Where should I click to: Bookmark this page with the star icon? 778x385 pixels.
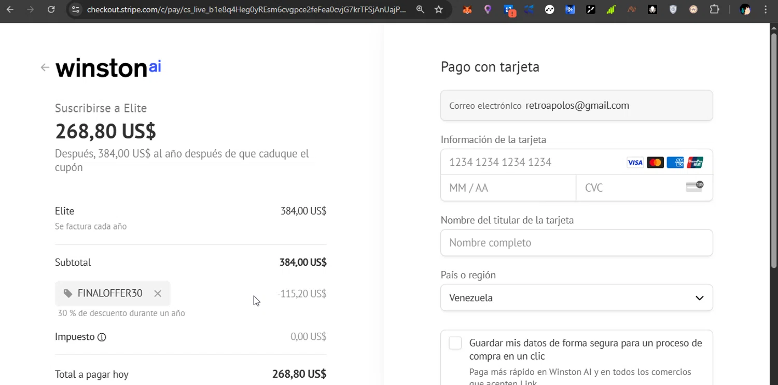point(439,9)
